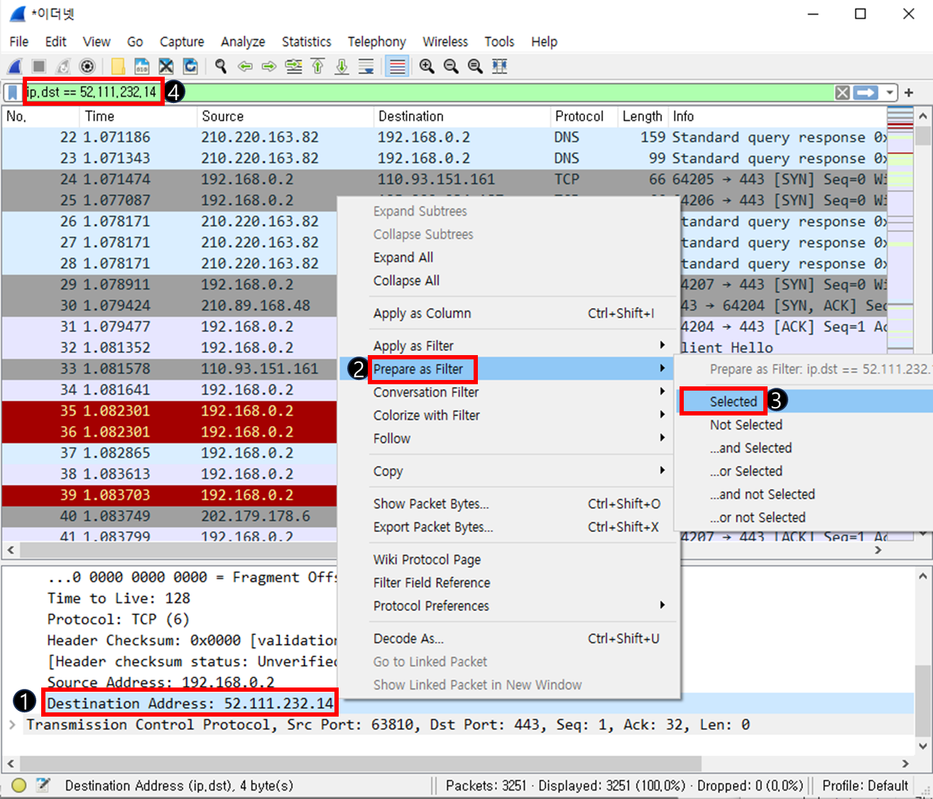Go forward to next packet arrow
The height and width of the screenshot is (799, 933).
click(269, 67)
